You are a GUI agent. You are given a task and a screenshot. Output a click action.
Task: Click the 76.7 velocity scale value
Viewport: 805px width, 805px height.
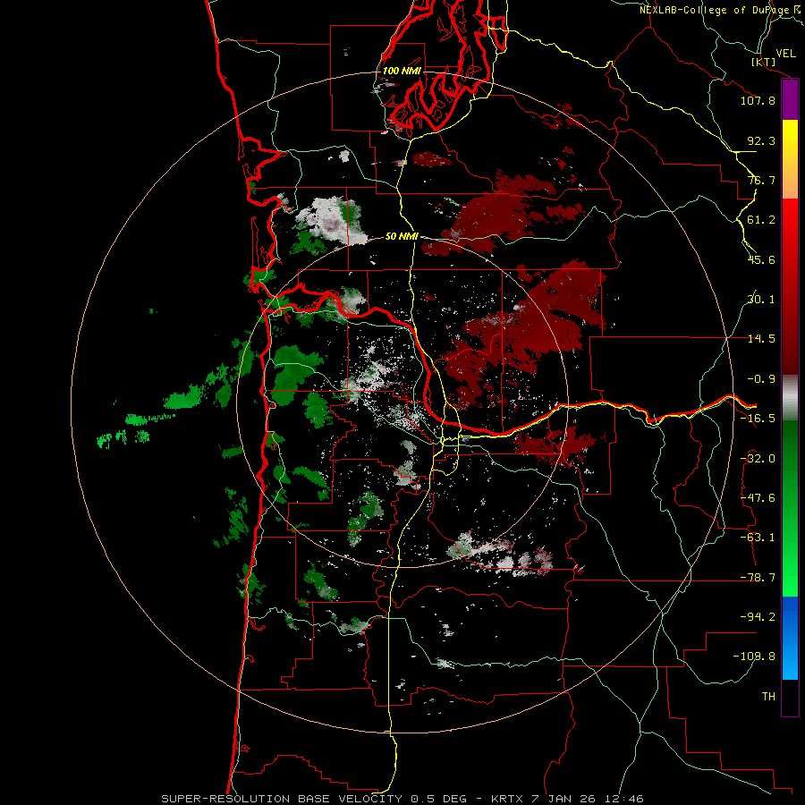(761, 180)
